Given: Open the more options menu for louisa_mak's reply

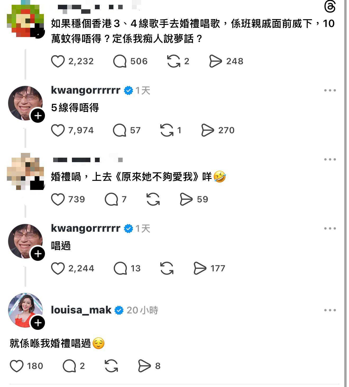Looking at the screenshot, I should tap(330, 310).
